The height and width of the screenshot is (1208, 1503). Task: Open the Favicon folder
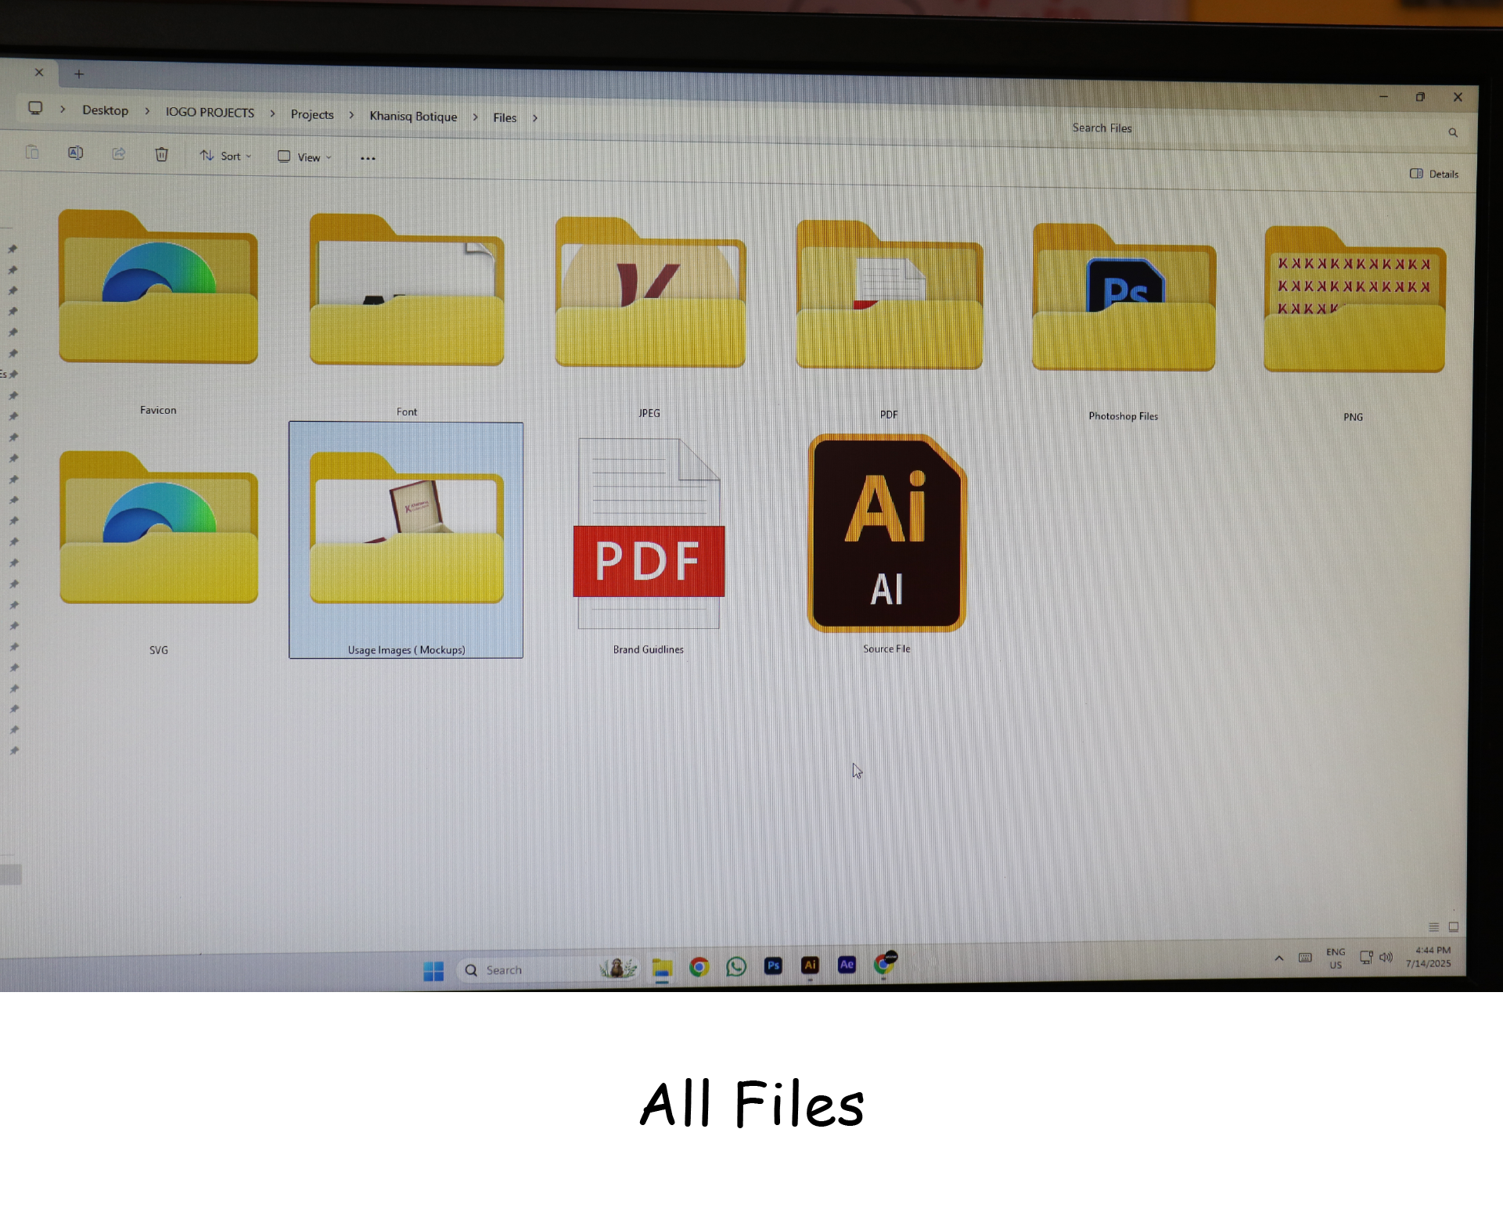click(158, 286)
